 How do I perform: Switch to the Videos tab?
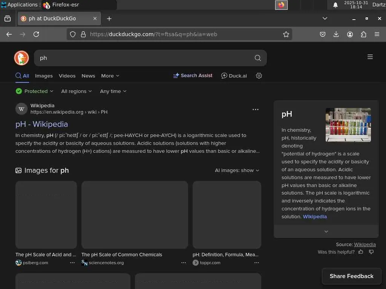pos(67,76)
